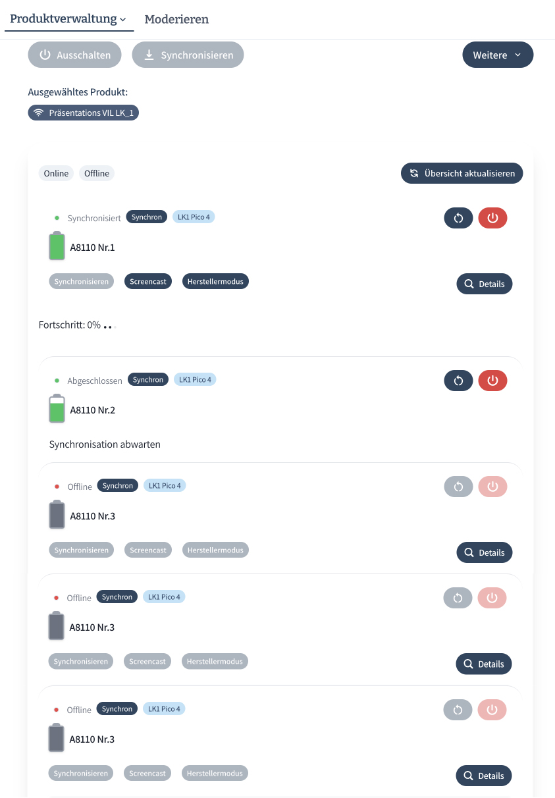Click the Wi-Fi icon in Präsentations VIL LK_1 chip
Viewport: 555px width, 798px height.
(39, 113)
